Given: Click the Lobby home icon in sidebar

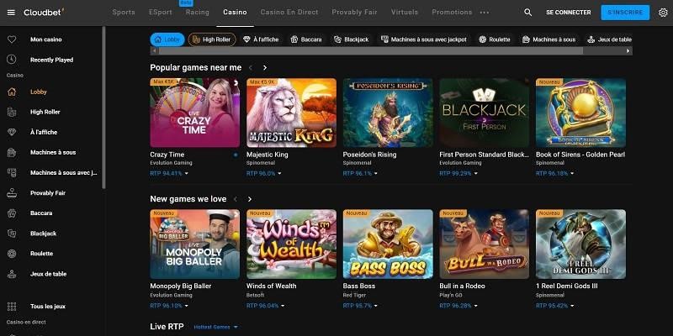Looking at the screenshot, I should coord(12,92).
